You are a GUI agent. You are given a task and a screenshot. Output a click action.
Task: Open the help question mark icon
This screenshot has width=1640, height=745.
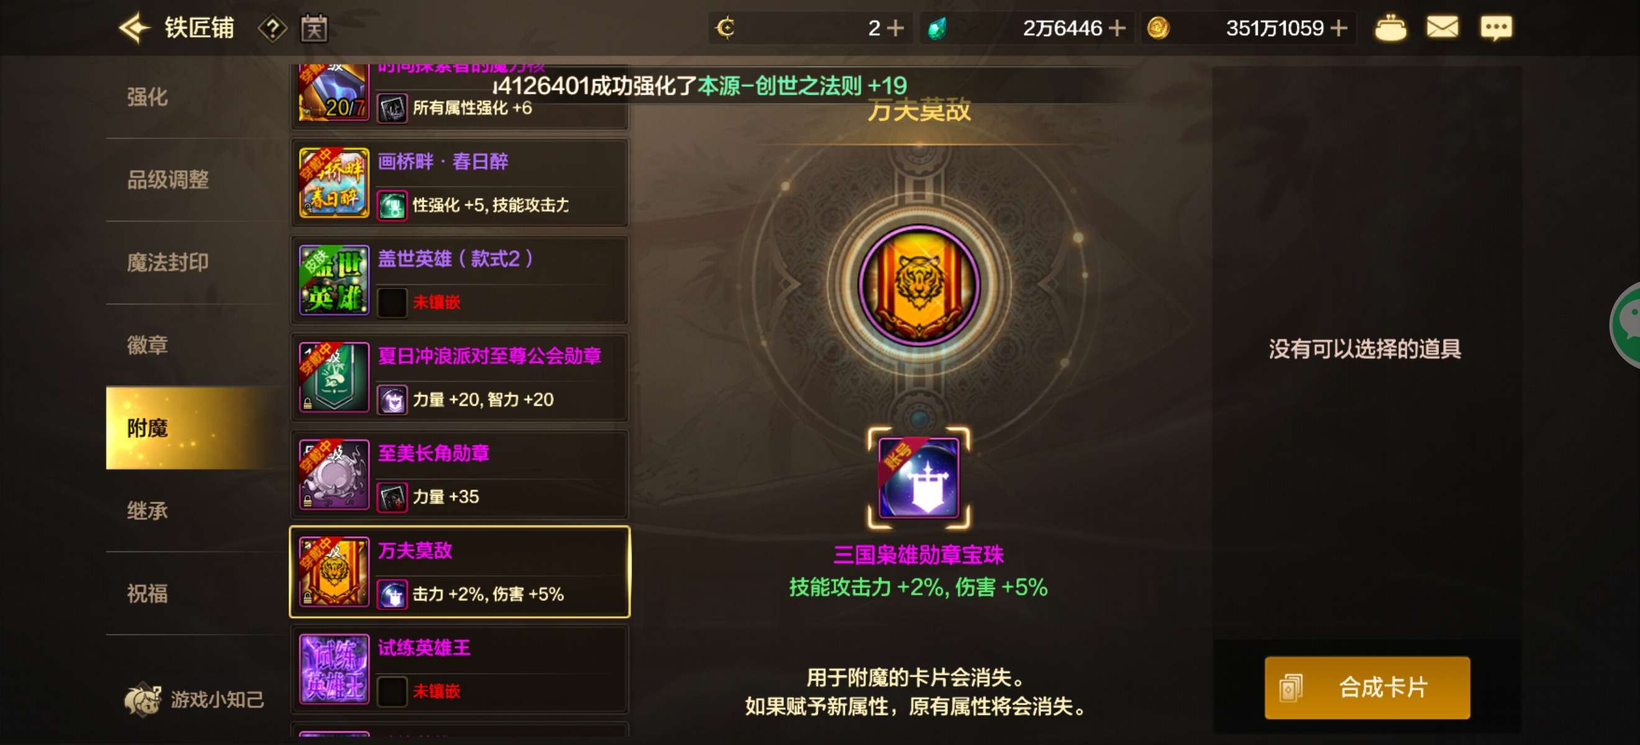273,29
